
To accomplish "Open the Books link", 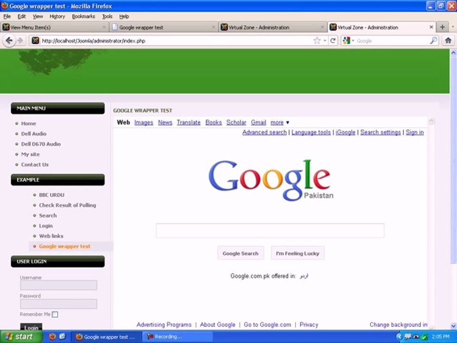I will (214, 122).
